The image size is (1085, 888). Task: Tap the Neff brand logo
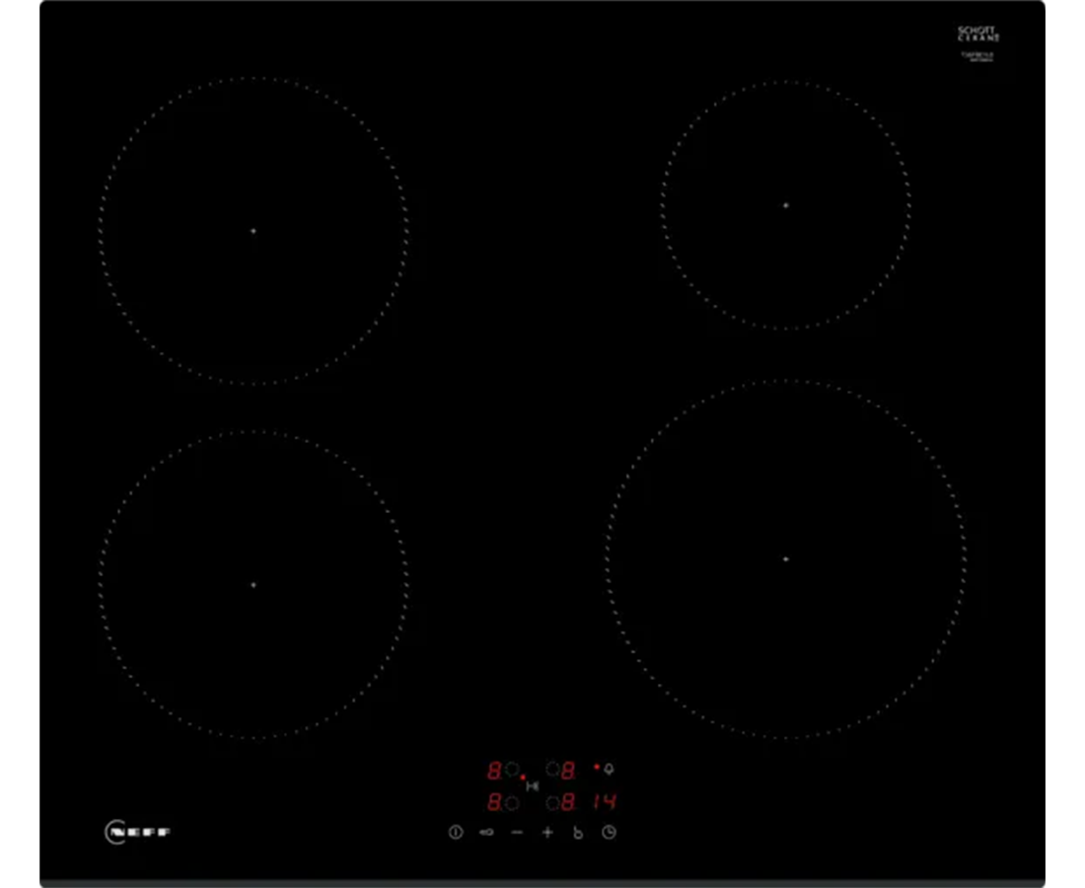click(138, 832)
